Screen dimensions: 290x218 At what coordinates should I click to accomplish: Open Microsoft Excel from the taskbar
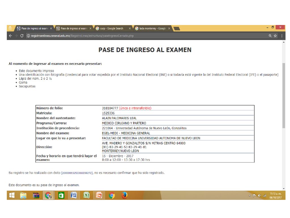tap(86, 195)
